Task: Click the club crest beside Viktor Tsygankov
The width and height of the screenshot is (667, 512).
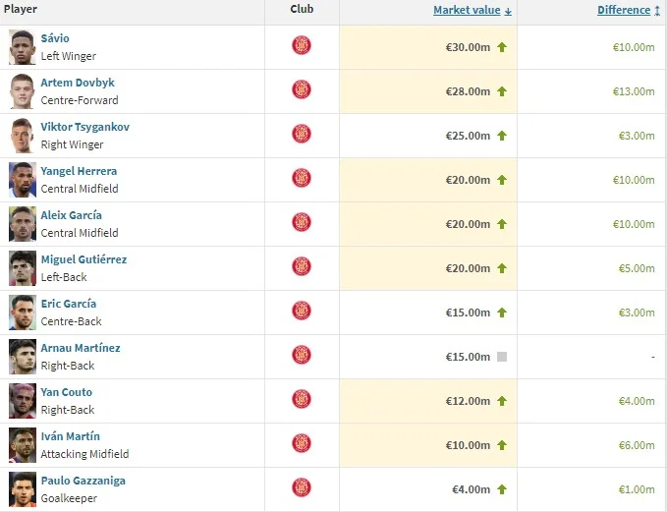Action: click(302, 135)
